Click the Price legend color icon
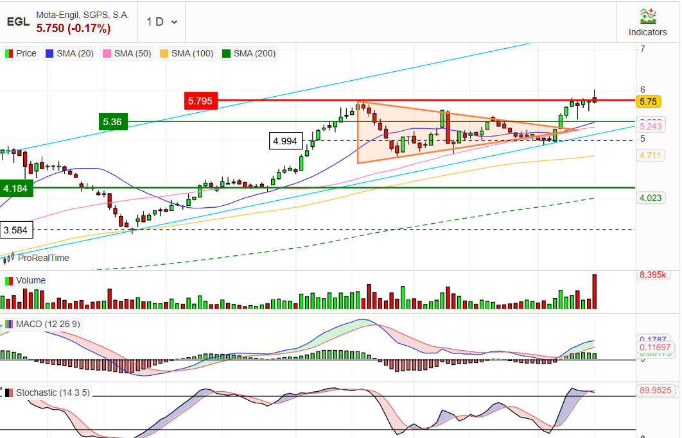 click(9, 53)
